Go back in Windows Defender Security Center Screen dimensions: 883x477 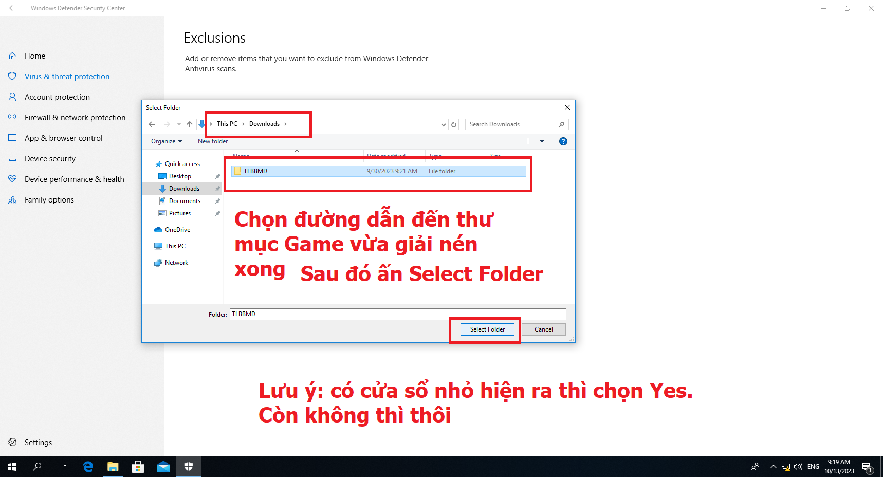click(x=12, y=8)
